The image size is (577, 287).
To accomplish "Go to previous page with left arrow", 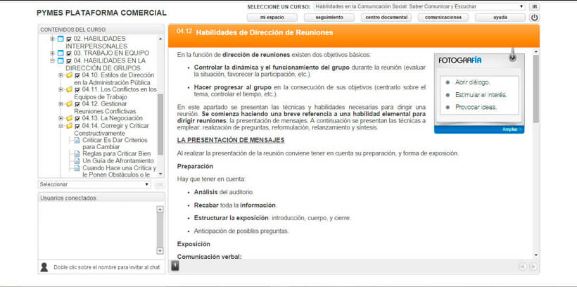I will coord(523,267).
